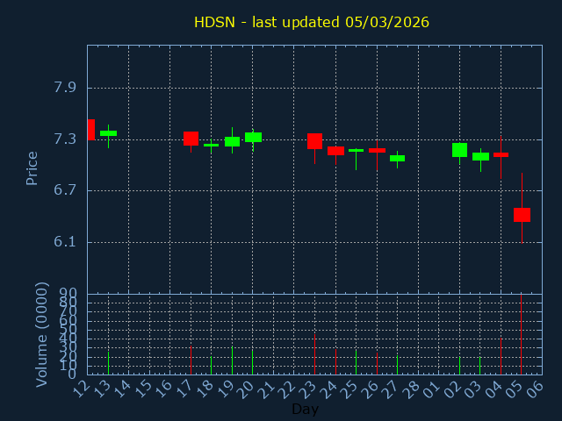Click the red volume bar for day 23
562x421 pixels.
tap(314, 354)
